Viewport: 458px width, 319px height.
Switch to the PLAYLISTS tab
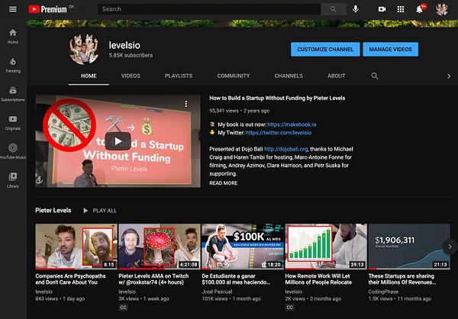[x=179, y=76]
